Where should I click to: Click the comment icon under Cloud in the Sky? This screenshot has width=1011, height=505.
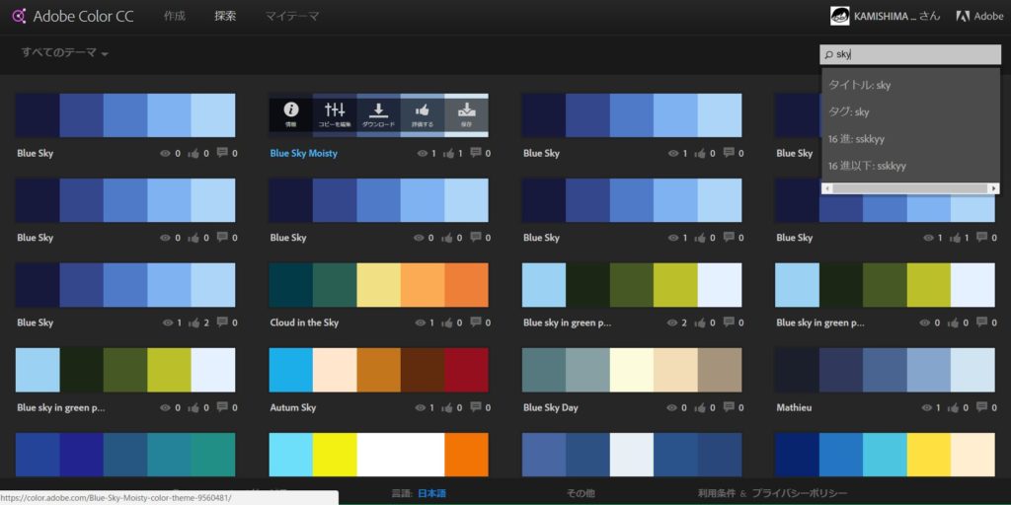tap(475, 323)
